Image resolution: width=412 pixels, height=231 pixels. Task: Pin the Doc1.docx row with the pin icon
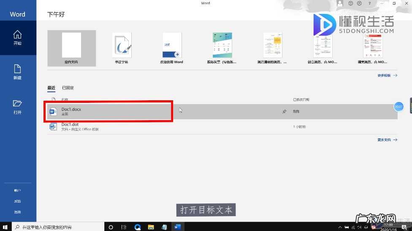tap(284, 112)
